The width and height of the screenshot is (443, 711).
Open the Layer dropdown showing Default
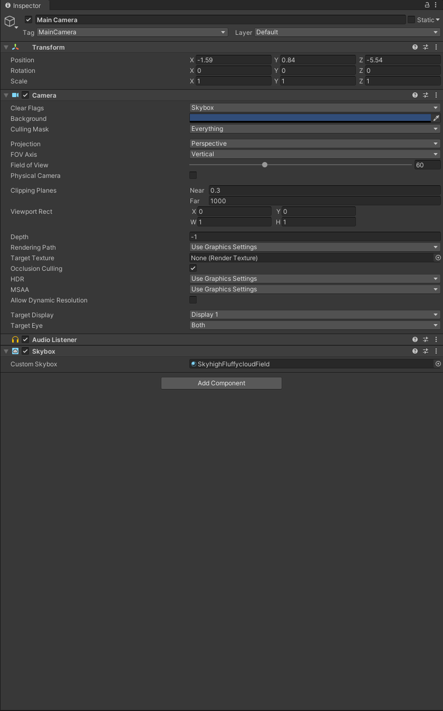coord(347,32)
